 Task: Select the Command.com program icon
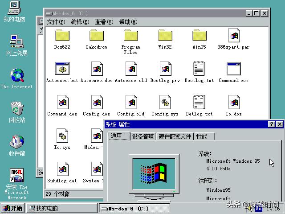pyautogui.click(x=234, y=69)
